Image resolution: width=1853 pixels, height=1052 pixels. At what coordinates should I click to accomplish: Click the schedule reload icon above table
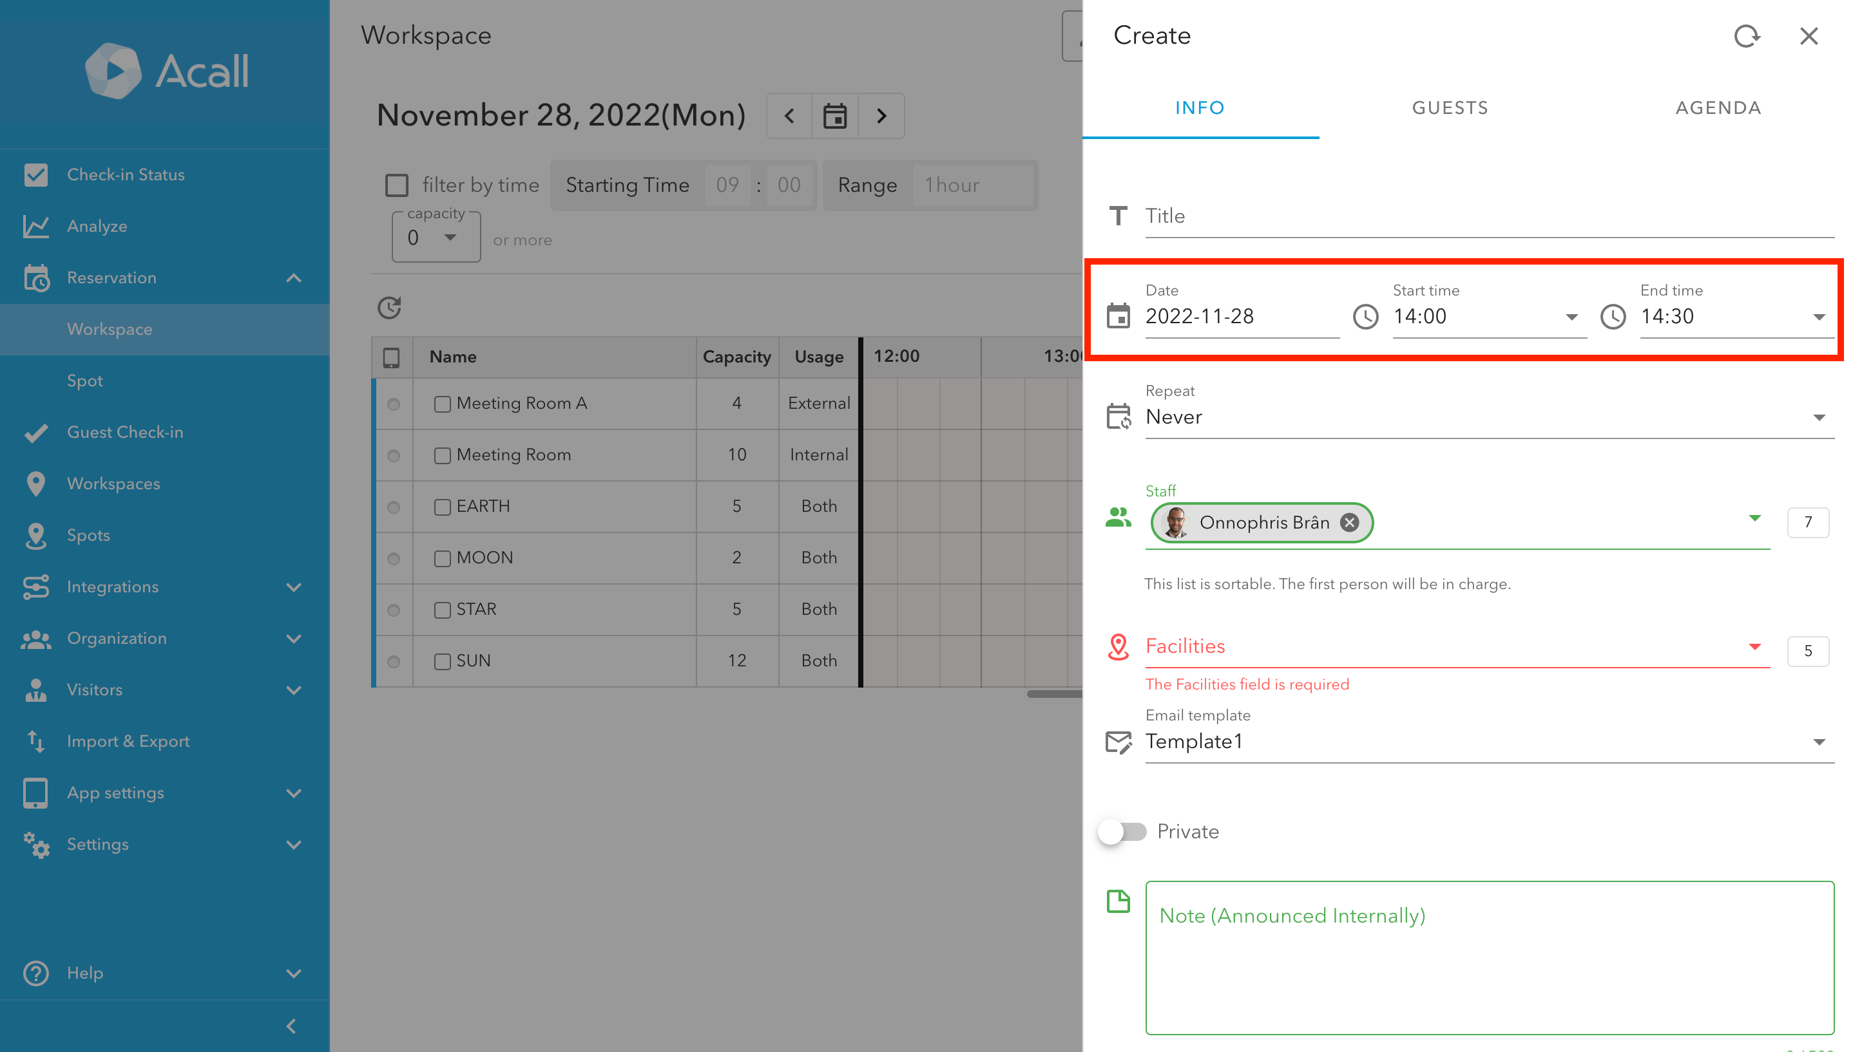point(390,308)
